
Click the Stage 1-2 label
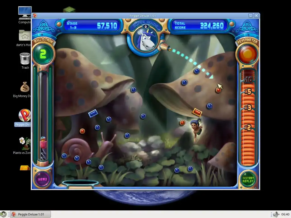coord(72,26)
